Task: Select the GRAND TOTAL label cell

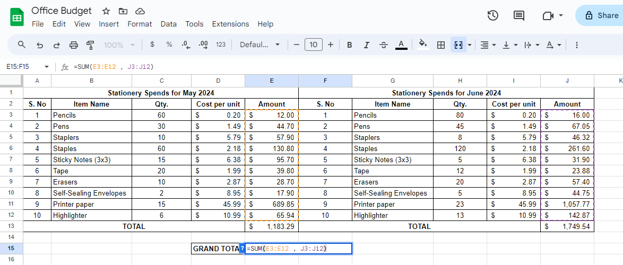Action: [218, 249]
